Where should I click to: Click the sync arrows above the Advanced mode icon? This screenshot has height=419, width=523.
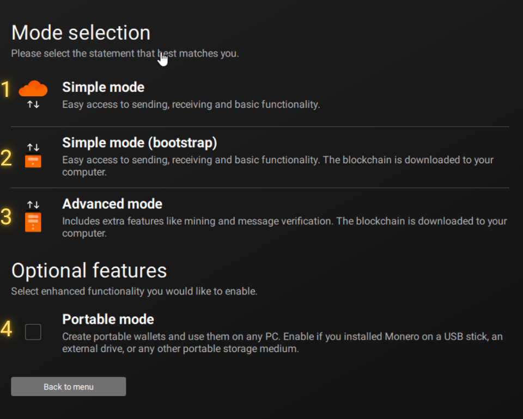33,205
